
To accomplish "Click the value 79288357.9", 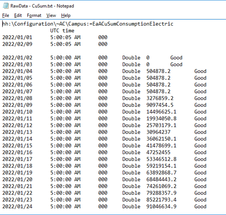I will click(x=161, y=193).
